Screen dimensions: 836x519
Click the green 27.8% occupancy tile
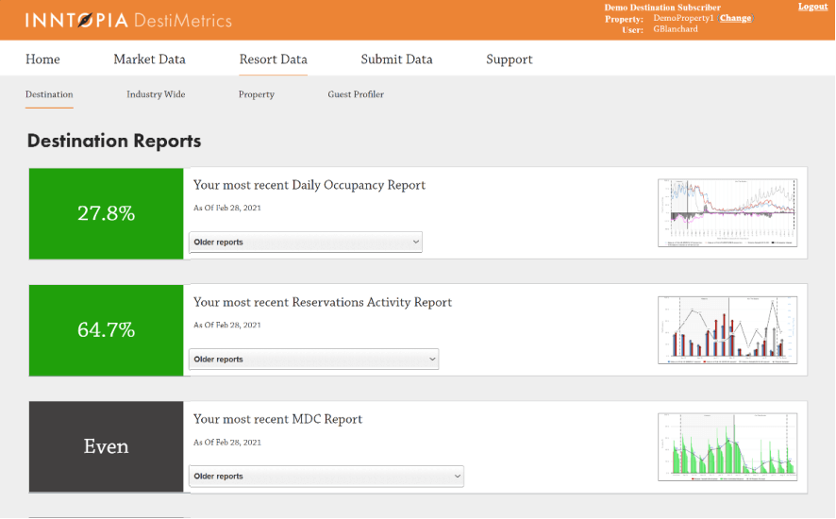(106, 213)
